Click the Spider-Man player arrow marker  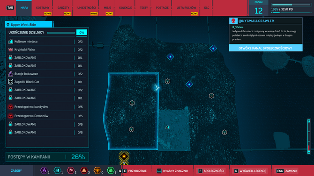click(x=157, y=88)
